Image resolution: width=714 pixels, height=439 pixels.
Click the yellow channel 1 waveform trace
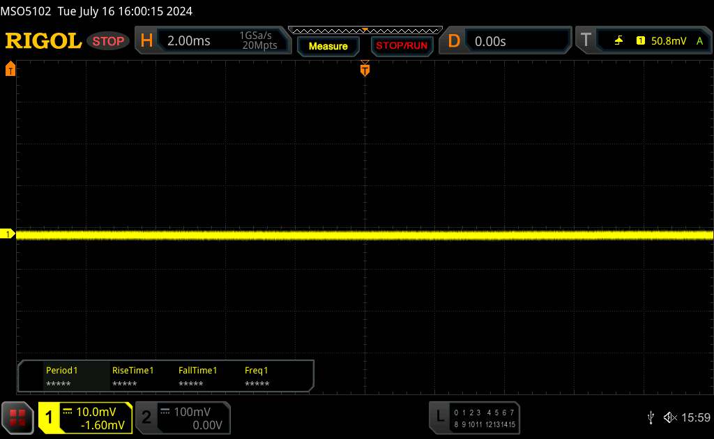tap(364, 235)
